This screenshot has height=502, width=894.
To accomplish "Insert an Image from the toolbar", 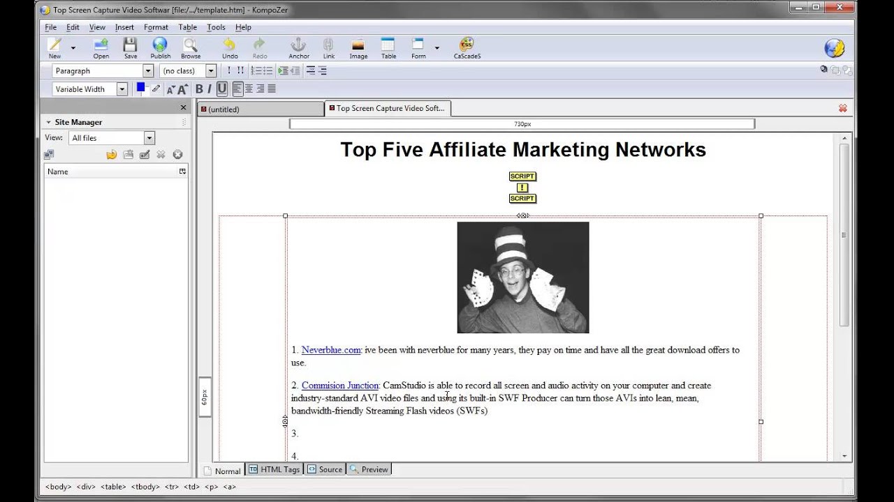I will 358,47.
